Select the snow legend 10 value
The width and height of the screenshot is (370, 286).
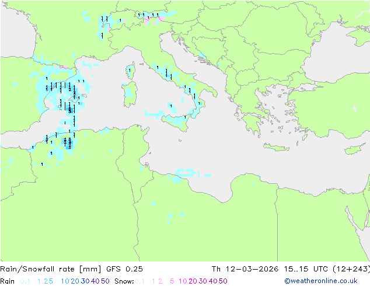[183, 281]
